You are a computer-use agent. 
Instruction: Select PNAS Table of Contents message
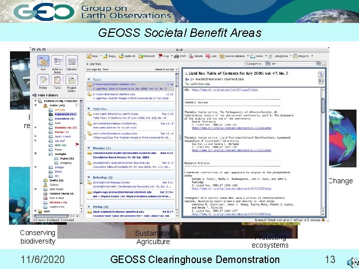(x=130, y=116)
